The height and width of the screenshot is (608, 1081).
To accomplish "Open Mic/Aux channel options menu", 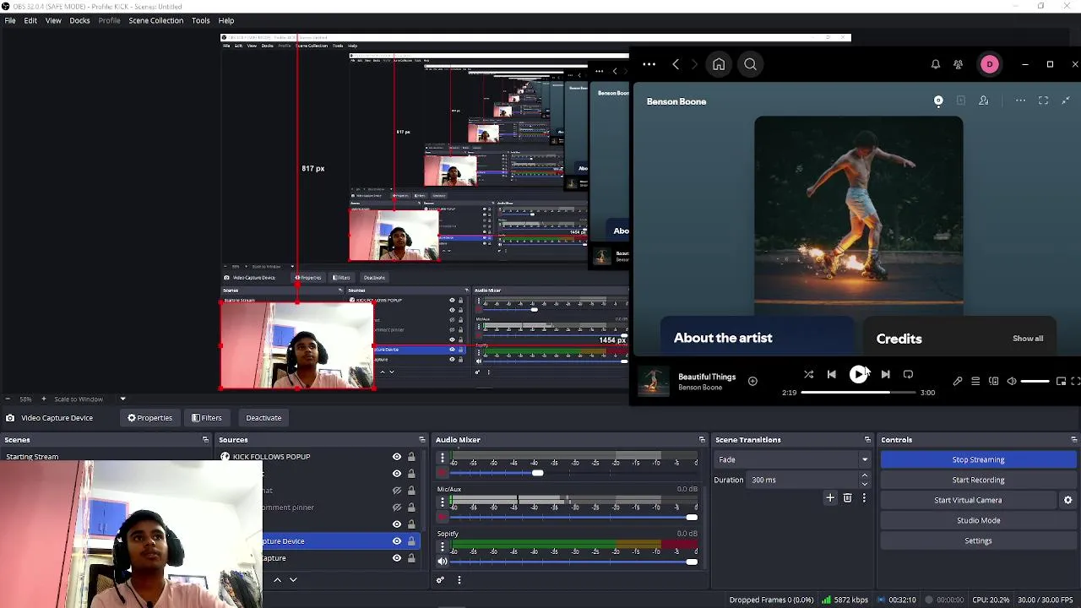I will (442, 502).
